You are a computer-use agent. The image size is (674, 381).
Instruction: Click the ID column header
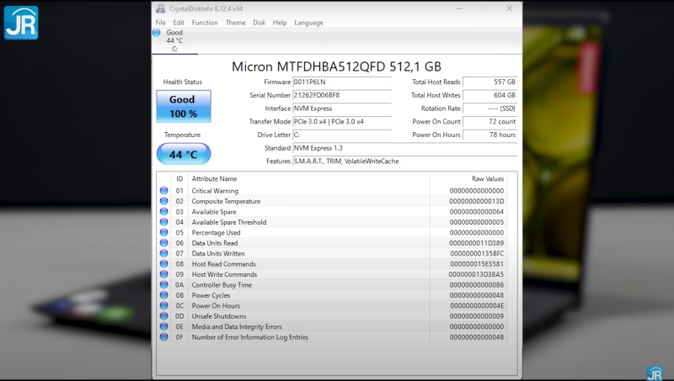coord(179,179)
